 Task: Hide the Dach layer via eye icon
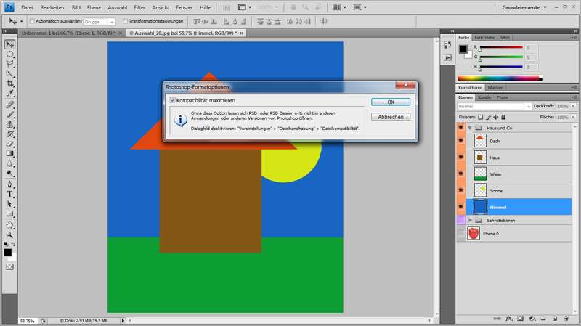461,141
